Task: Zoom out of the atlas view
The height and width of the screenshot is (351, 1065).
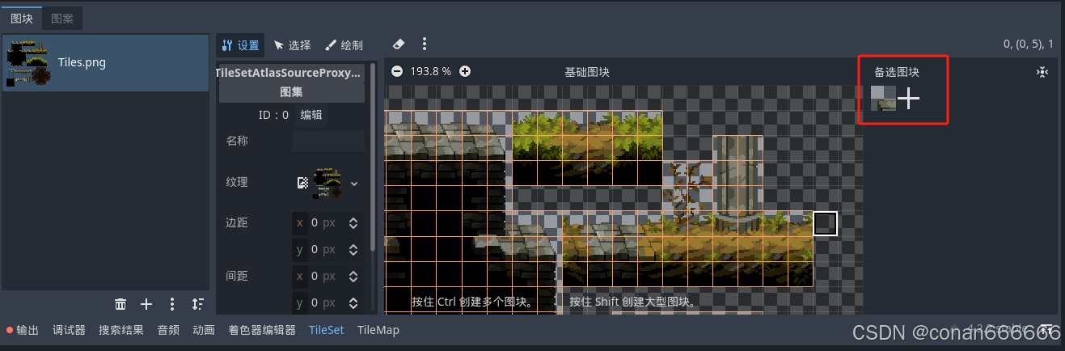Action: 397,71
